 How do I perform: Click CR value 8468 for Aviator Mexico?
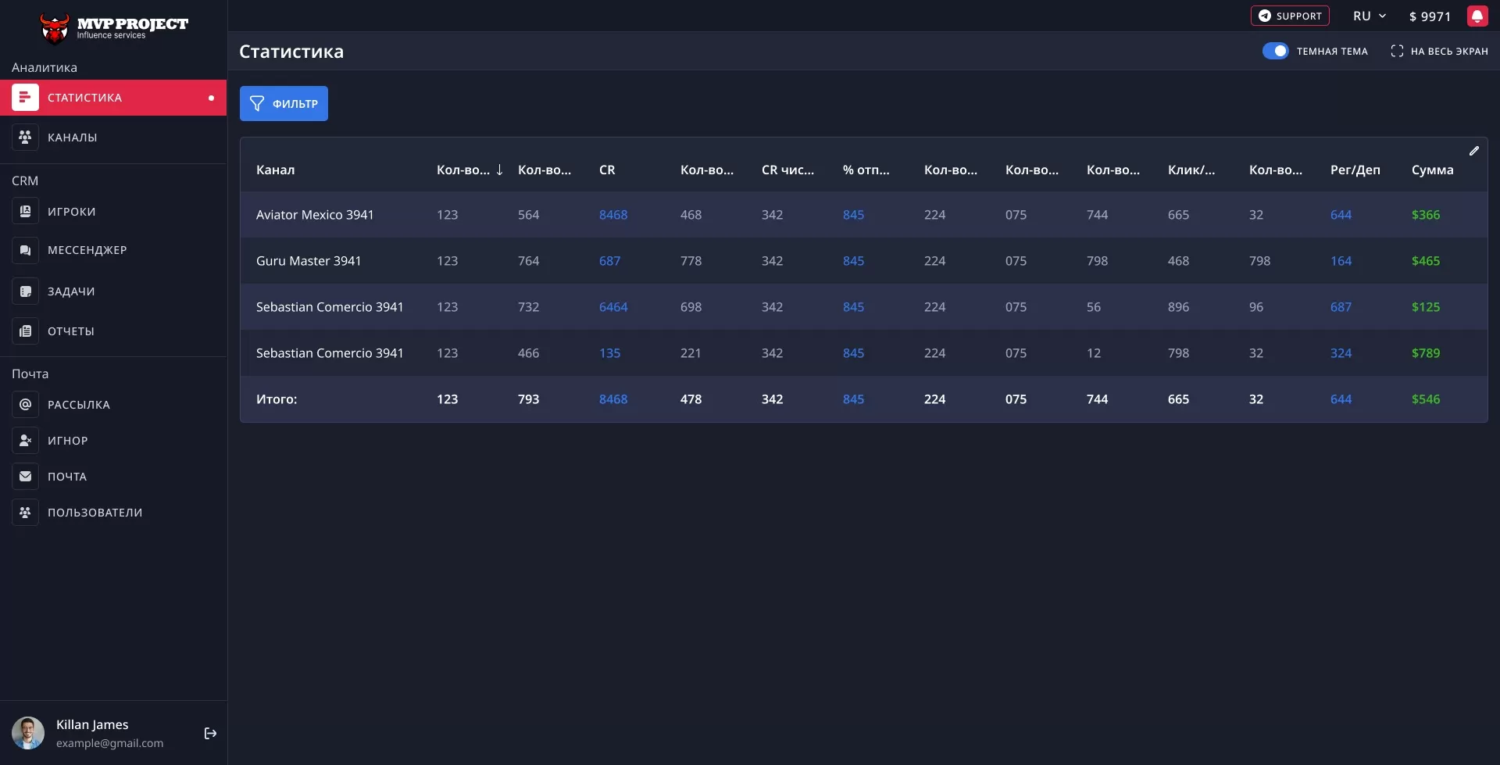612,215
